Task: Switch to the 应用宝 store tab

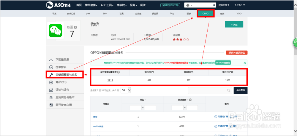Action: [x=138, y=14]
